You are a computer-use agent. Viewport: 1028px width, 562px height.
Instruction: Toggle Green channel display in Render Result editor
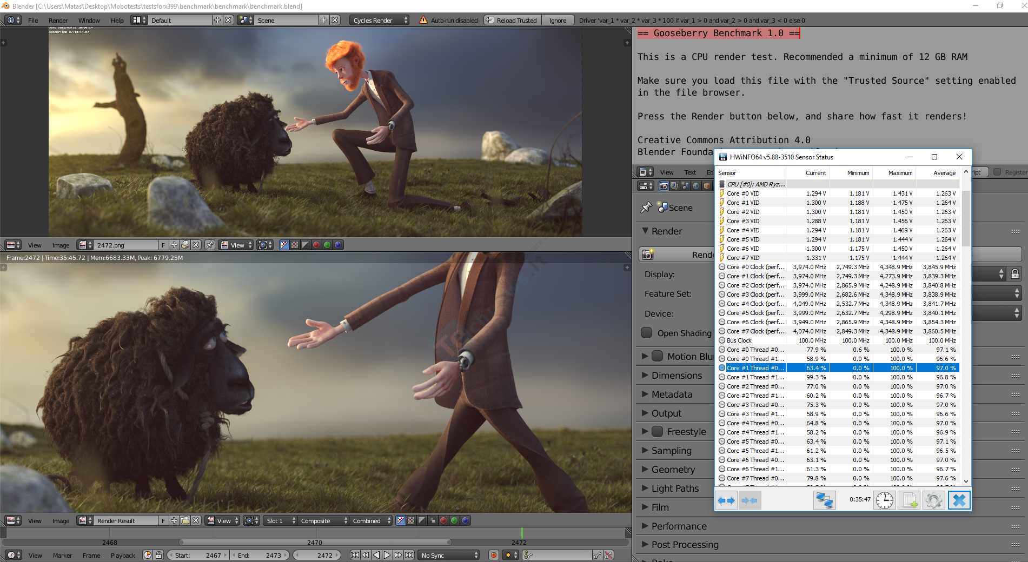pos(454,520)
